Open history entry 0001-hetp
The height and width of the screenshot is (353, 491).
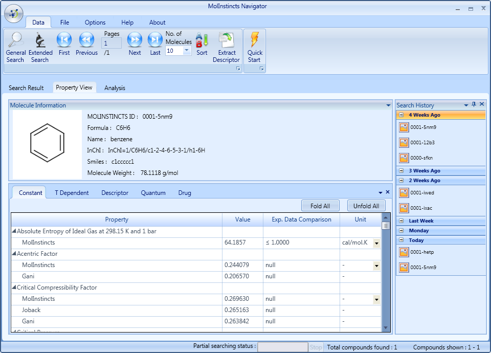[417, 252]
